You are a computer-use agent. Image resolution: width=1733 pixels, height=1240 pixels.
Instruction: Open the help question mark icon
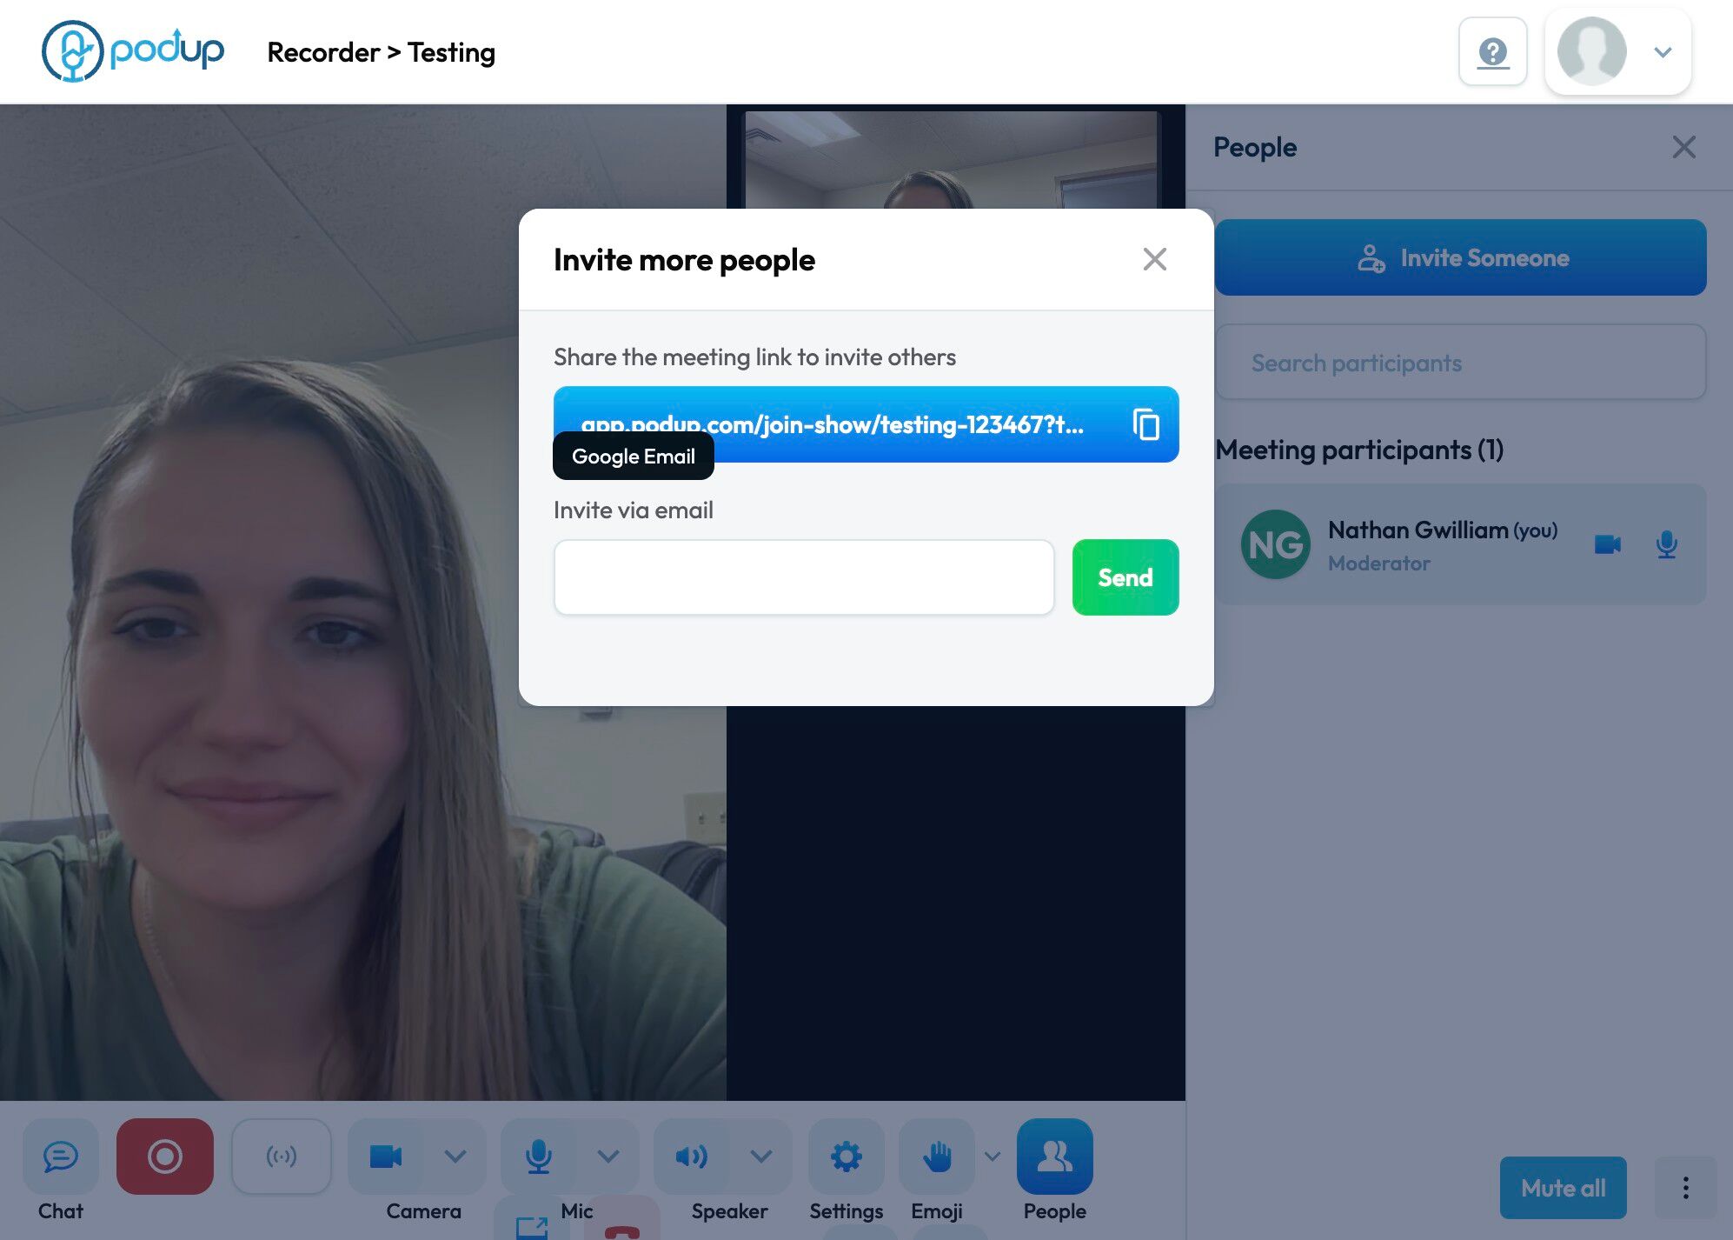pyautogui.click(x=1492, y=52)
